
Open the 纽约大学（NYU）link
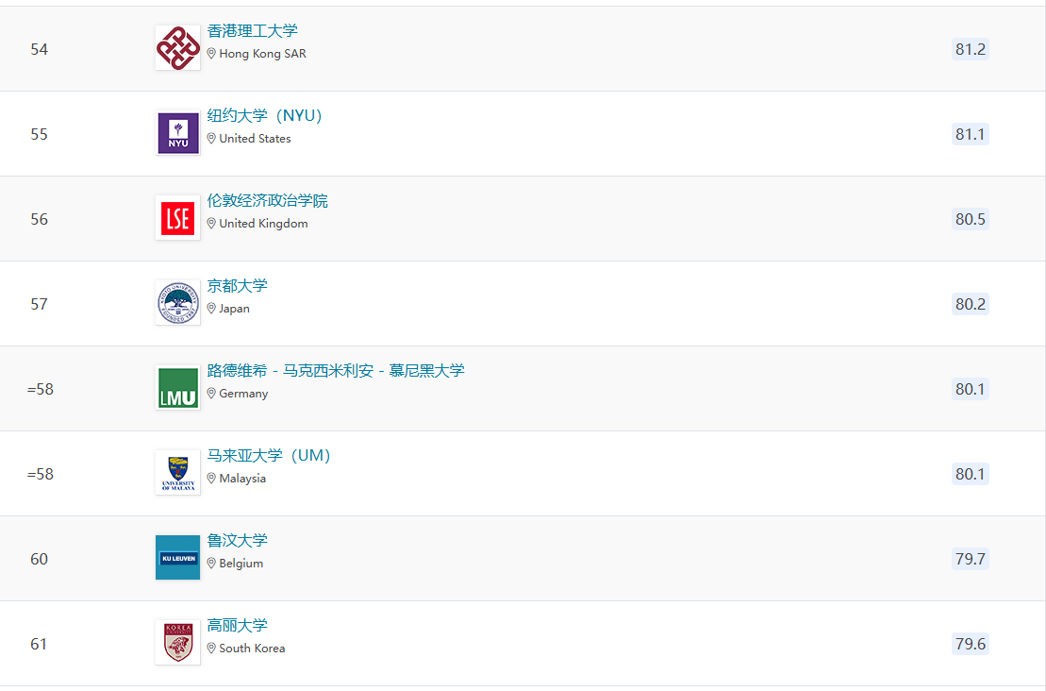coord(265,115)
